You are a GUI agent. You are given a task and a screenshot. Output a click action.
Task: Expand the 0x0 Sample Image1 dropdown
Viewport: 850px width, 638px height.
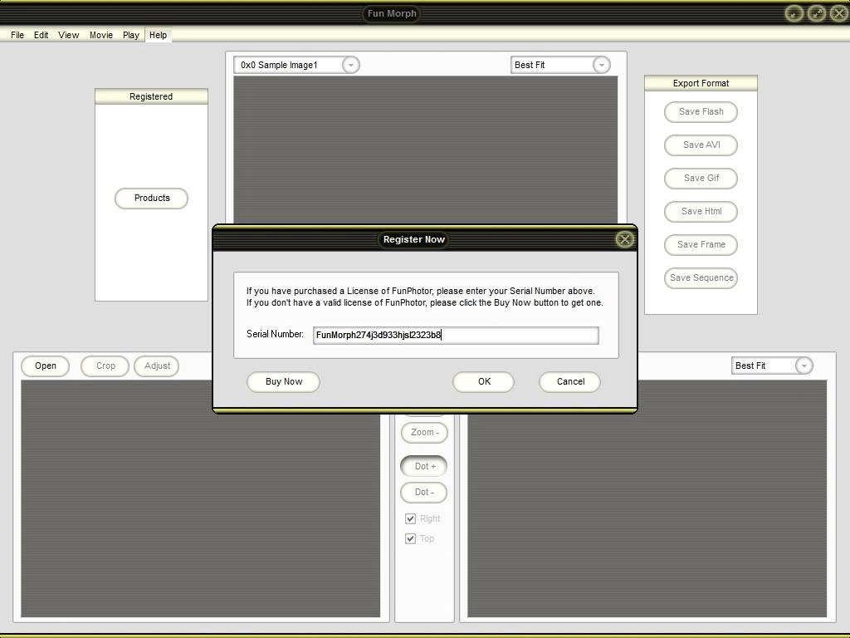pyautogui.click(x=351, y=65)
